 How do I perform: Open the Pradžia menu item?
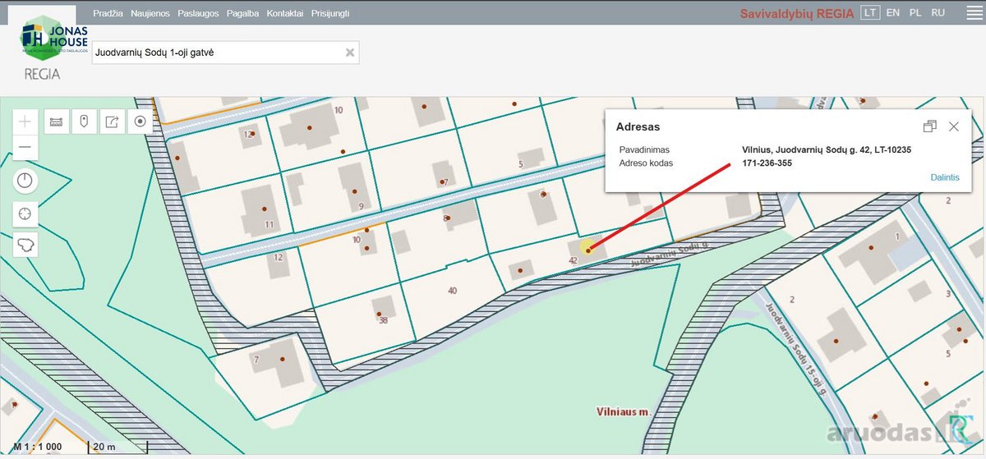[108, 13]
